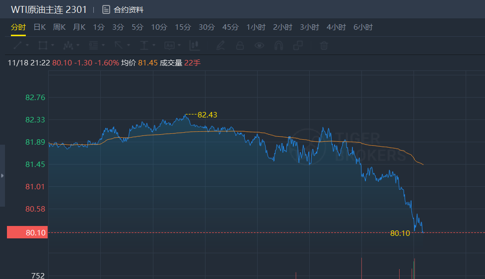Select the 1分 interval

coord(99,27)
